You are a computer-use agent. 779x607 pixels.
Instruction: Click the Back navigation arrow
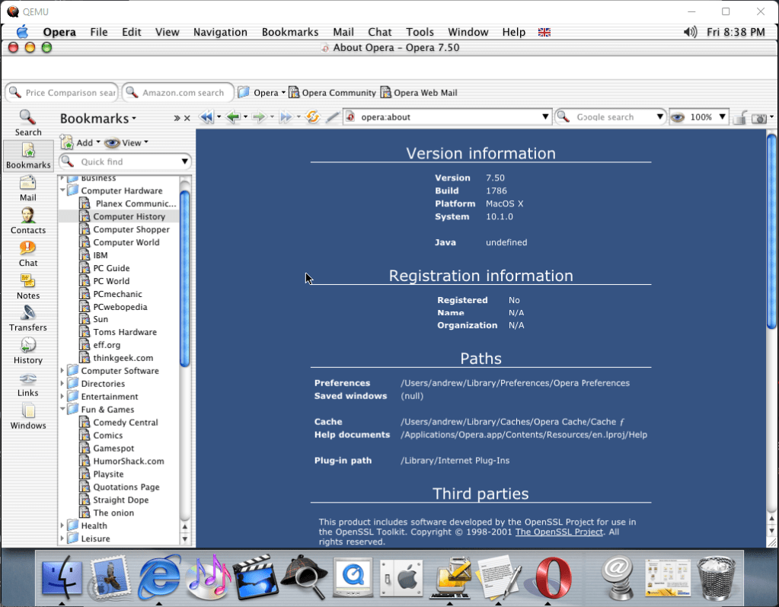(232, 117)
